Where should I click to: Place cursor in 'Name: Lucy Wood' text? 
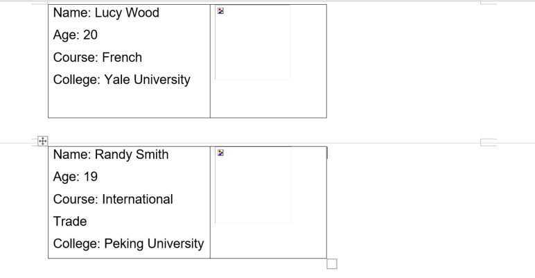click(x=106, y=12)
